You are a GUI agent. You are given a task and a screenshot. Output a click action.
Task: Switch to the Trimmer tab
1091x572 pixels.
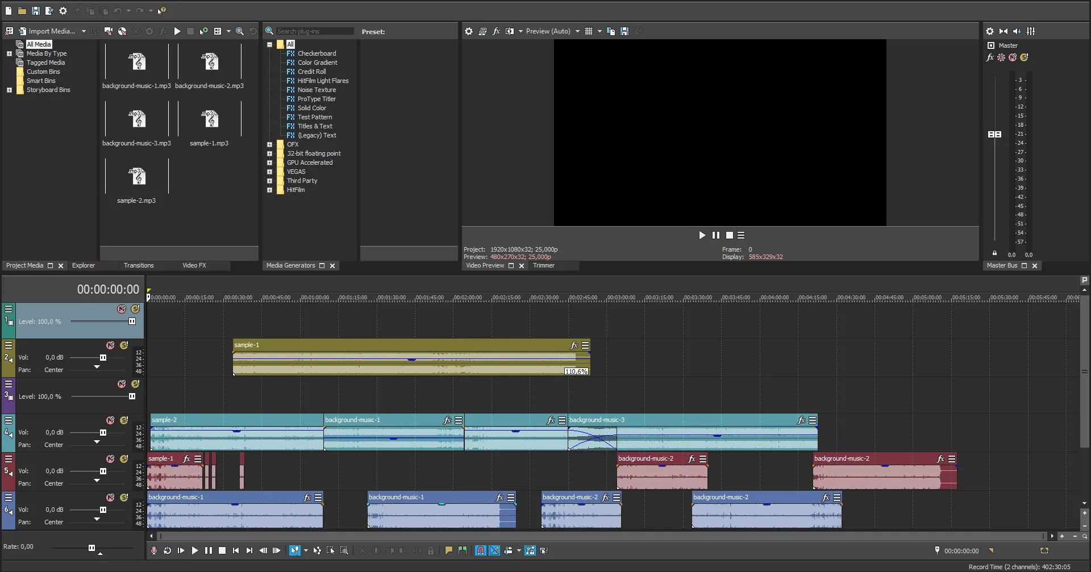(x=543, y=266)
